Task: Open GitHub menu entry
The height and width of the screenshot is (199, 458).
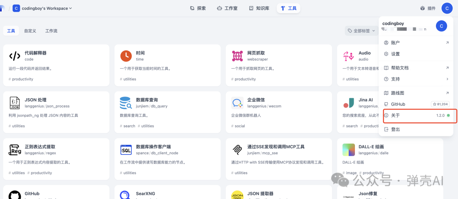Action: tap(416, 104)
